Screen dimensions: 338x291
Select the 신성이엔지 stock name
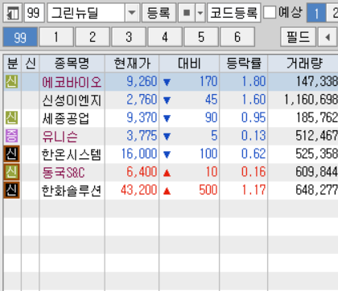pos(72,100)
